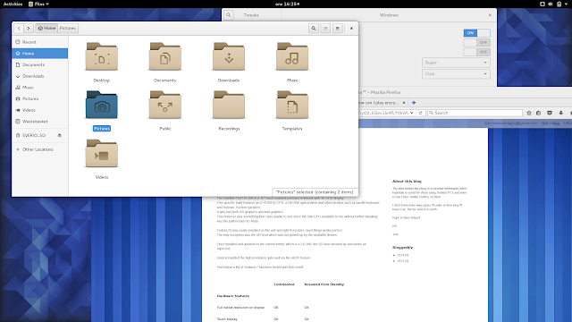Open Documents from the Files sidebar
The height and width of the screenshot is (322, 572).
[x=39, y=64]
